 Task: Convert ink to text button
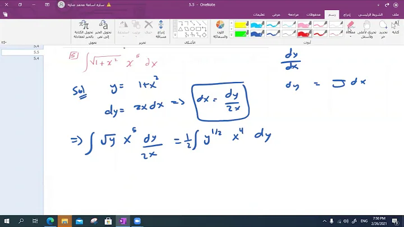point(103,29)
